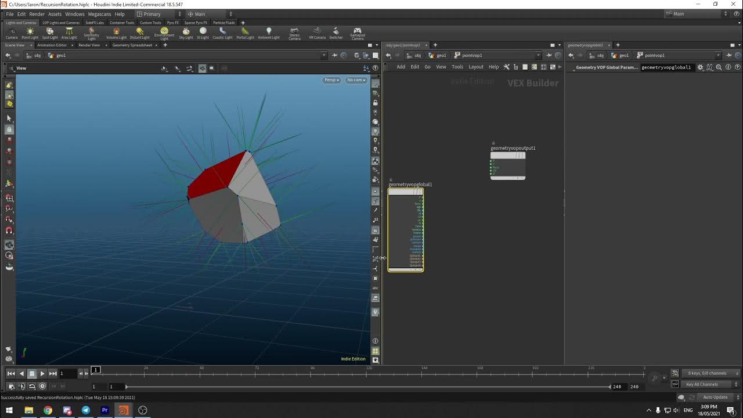This screenshot has width=743, height=418.
Task: Toggle audio button on the playbar
Action: tap(22, 386)
